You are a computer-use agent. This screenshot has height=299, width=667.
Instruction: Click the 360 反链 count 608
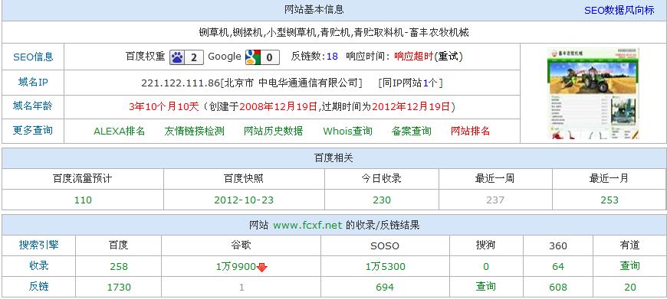coord(557,287)
